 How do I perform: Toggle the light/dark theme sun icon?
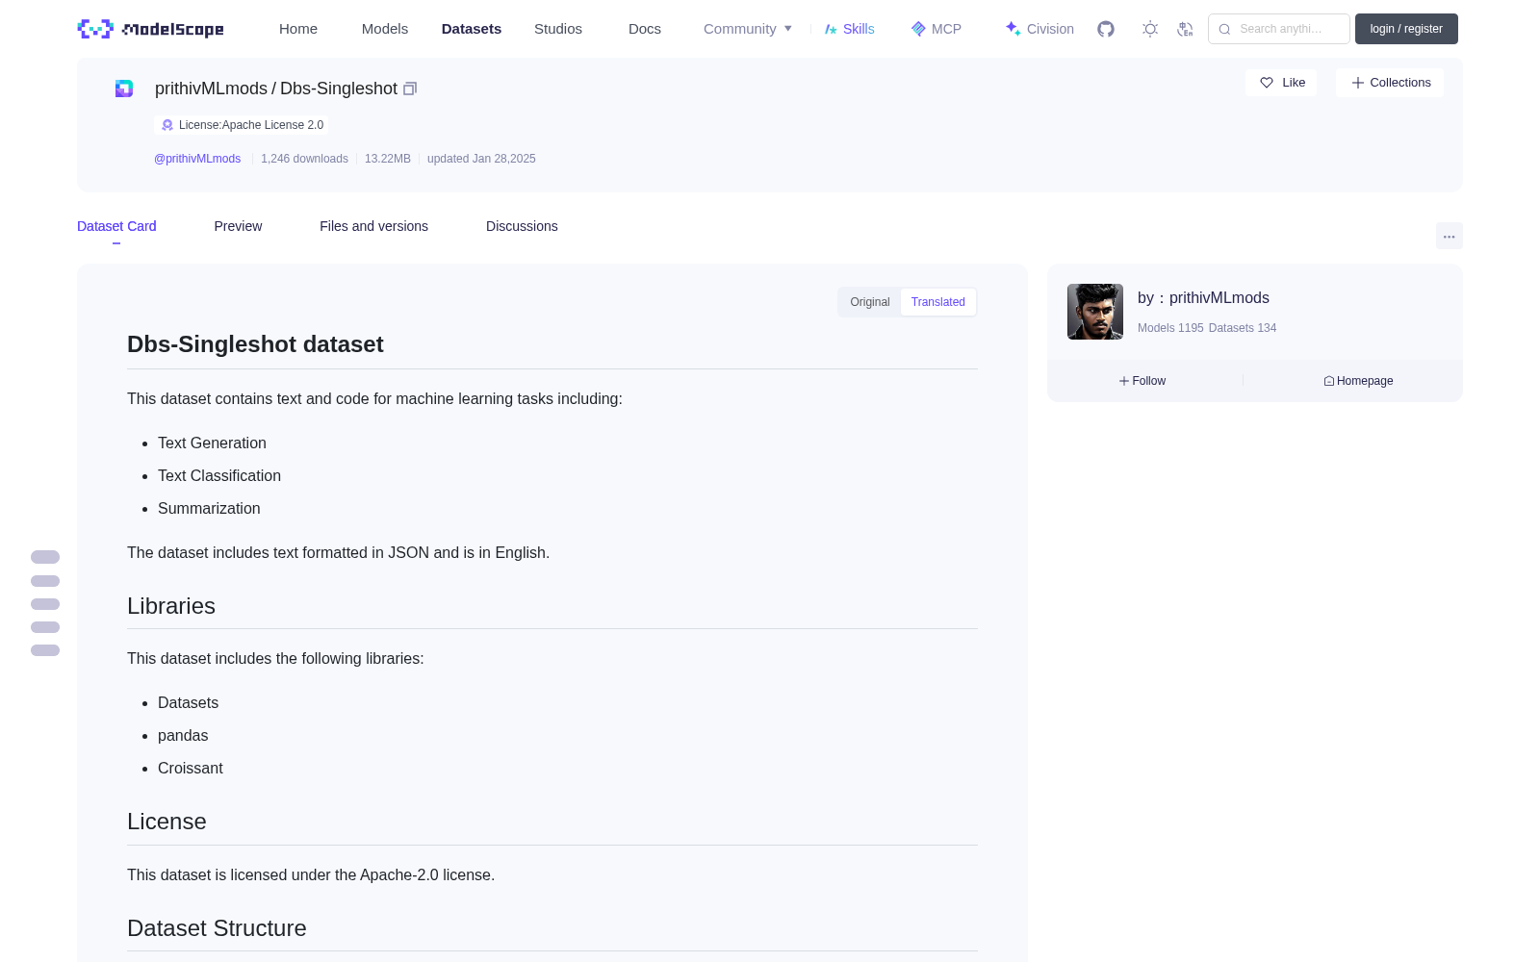click(x=1150, y=29)
